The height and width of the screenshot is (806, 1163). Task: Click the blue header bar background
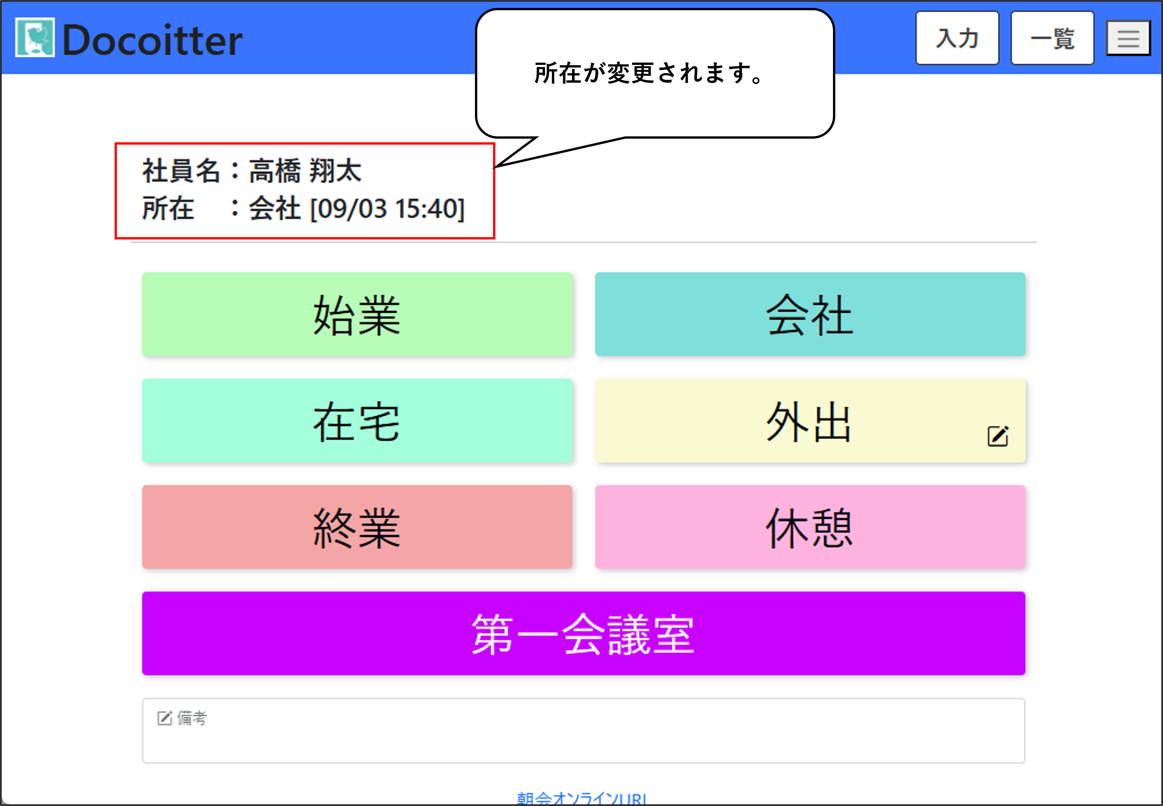[353, 38]
